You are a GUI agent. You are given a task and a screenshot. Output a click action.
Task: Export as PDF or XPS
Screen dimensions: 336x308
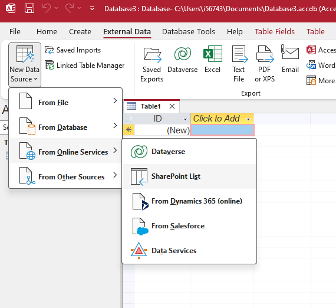coord(265,64)
